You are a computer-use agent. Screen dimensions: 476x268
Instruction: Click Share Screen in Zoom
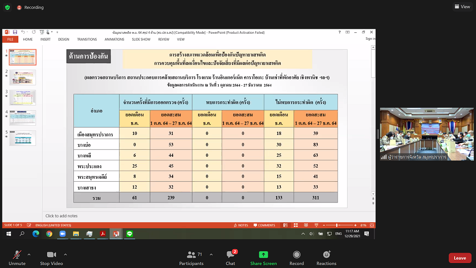tap(263, 258)
